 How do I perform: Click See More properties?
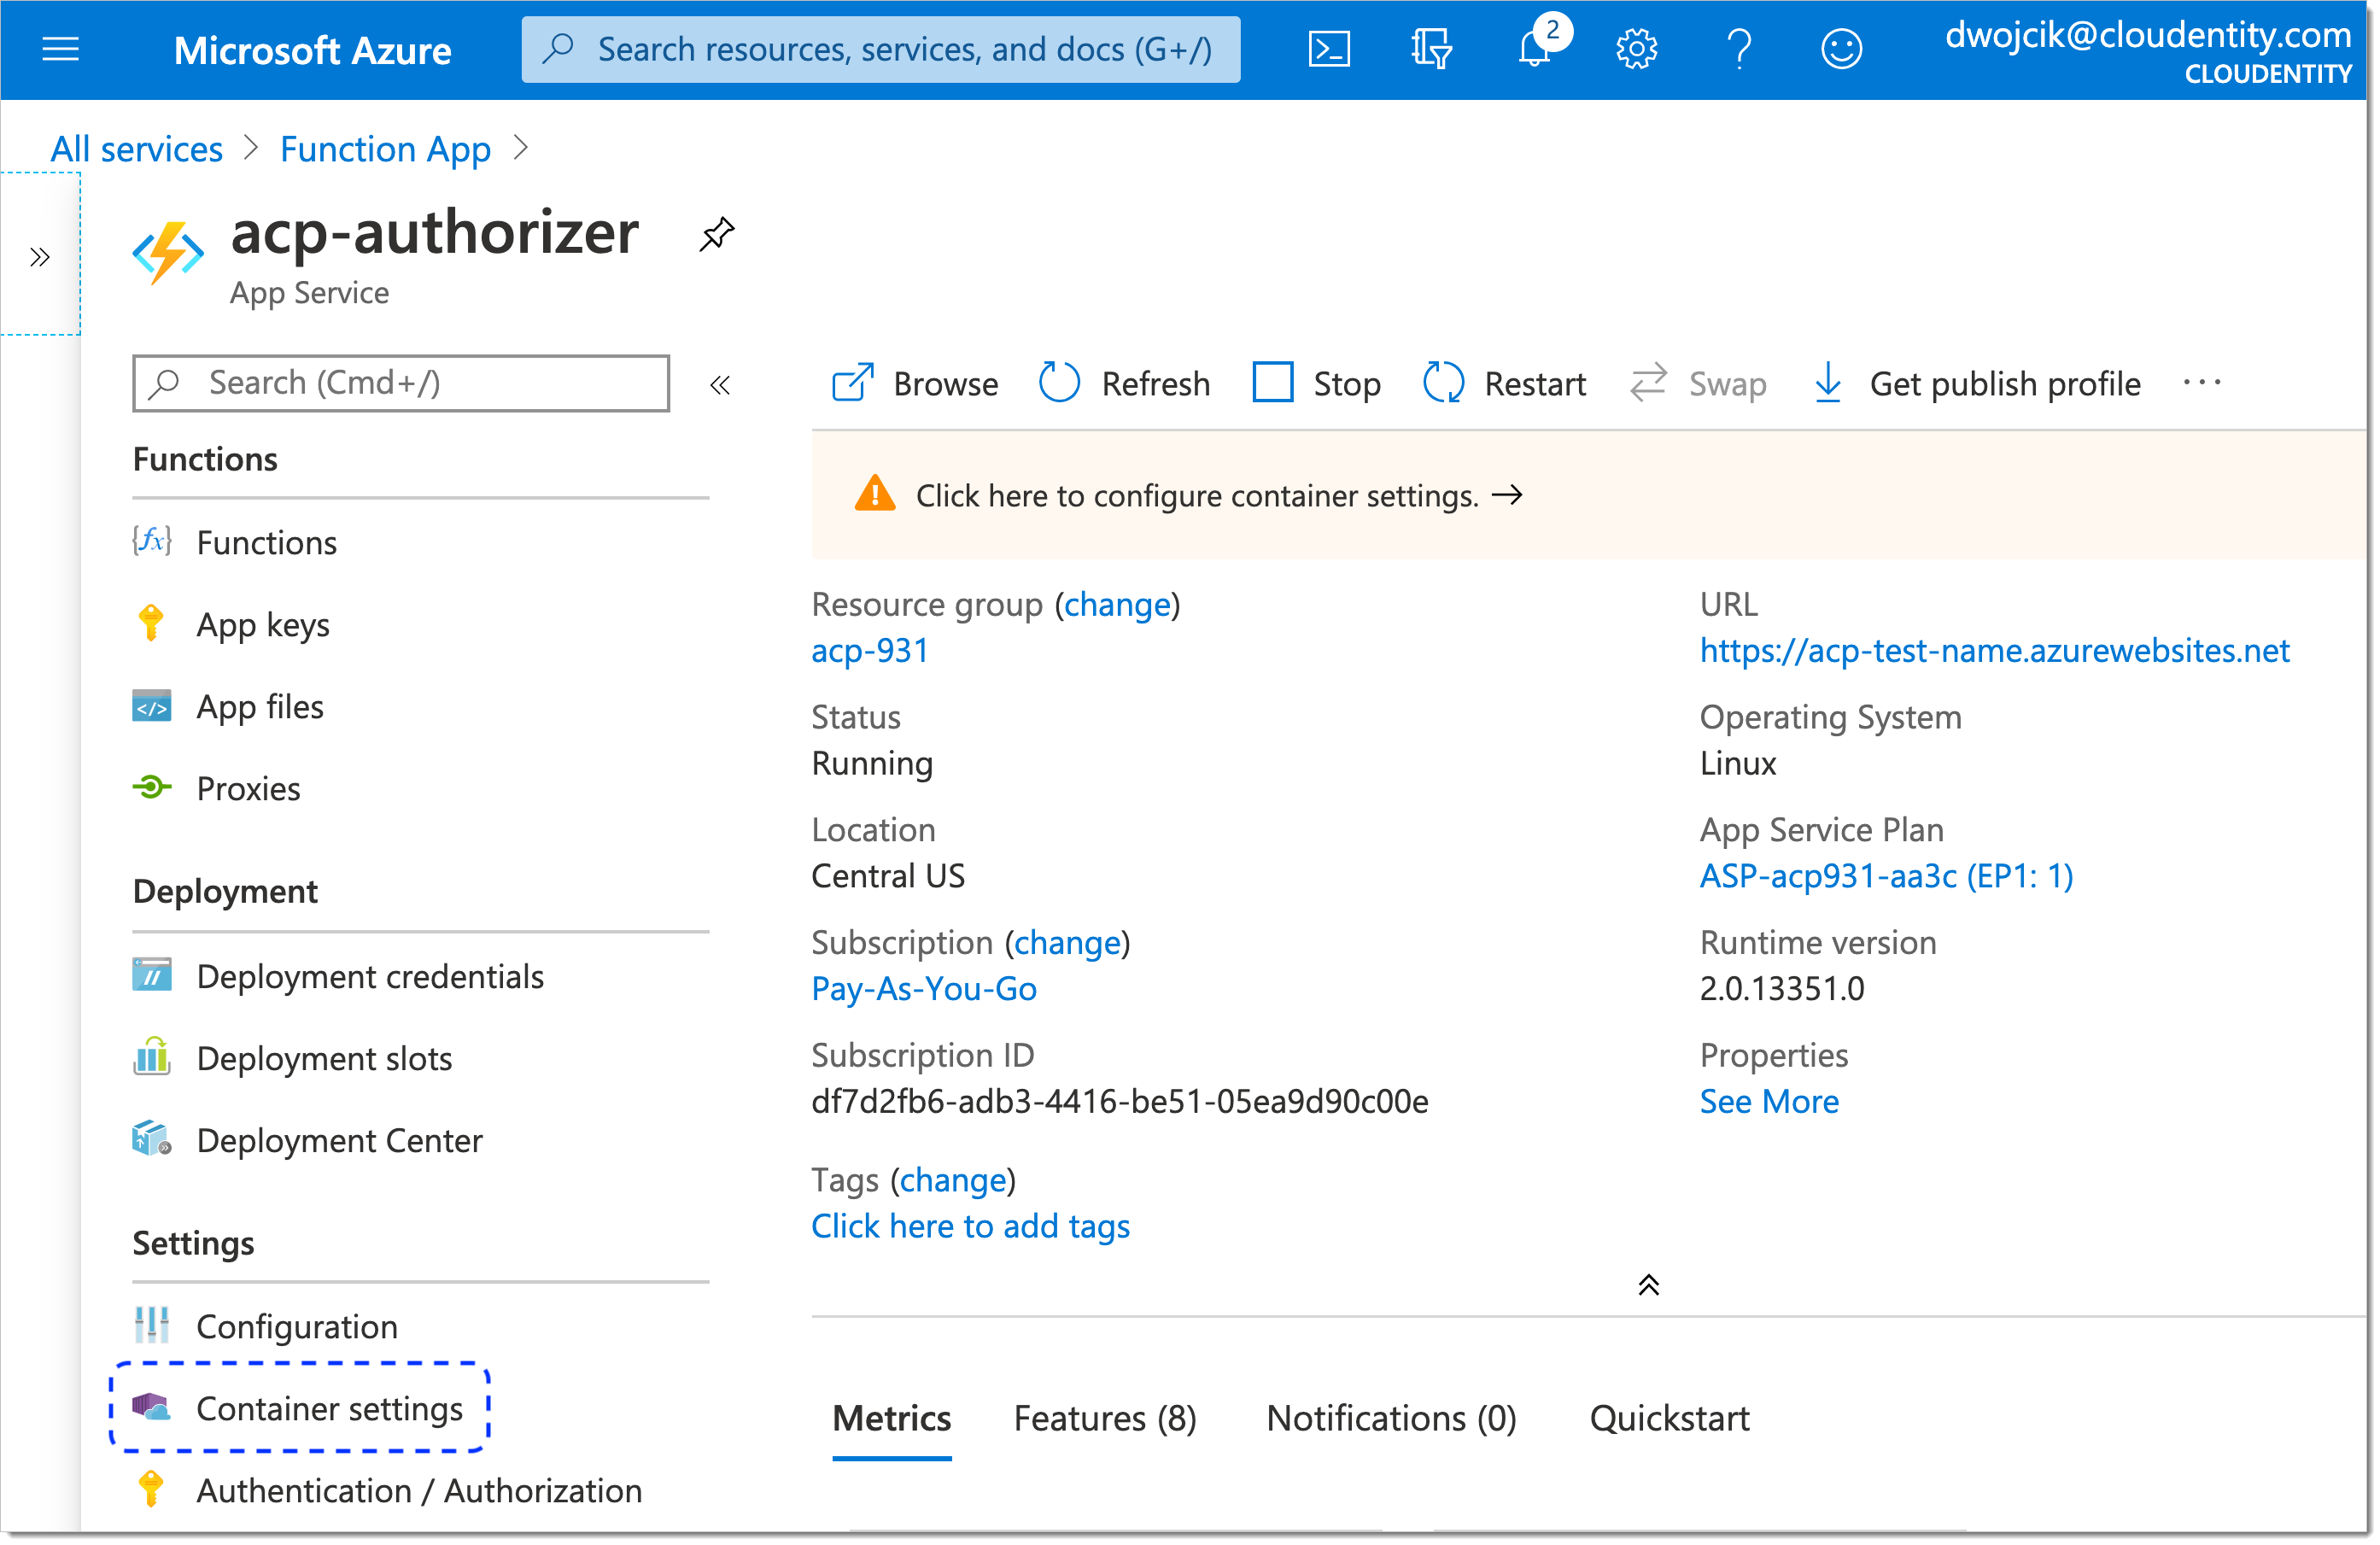point(1770,1102)
